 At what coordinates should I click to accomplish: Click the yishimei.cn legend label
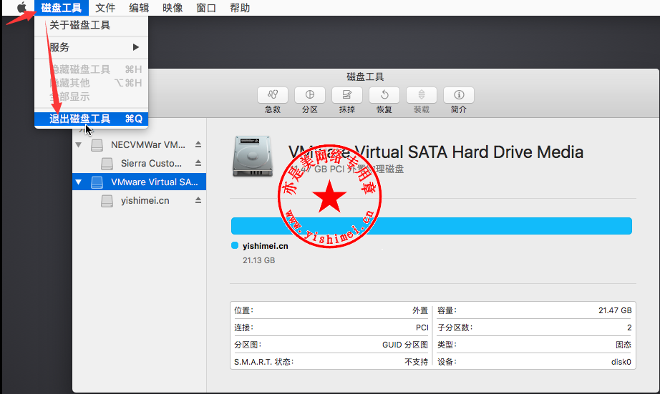coord(266,246)
